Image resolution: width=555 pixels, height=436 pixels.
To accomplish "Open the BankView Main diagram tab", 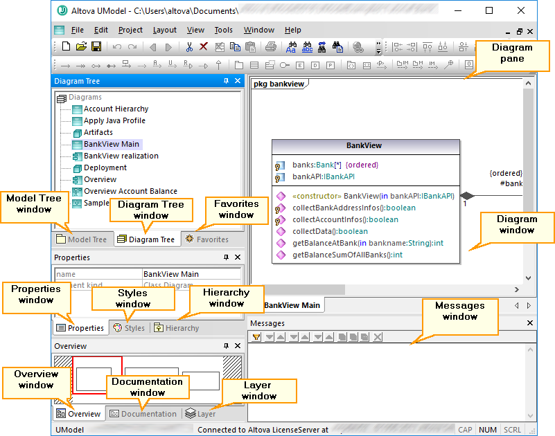I will [x=292, y=305].
